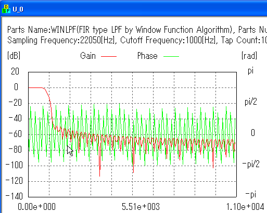Click the -120 dB axis value
The width and height of the screenshot is (267, 213).
click(x=14, y=181)
